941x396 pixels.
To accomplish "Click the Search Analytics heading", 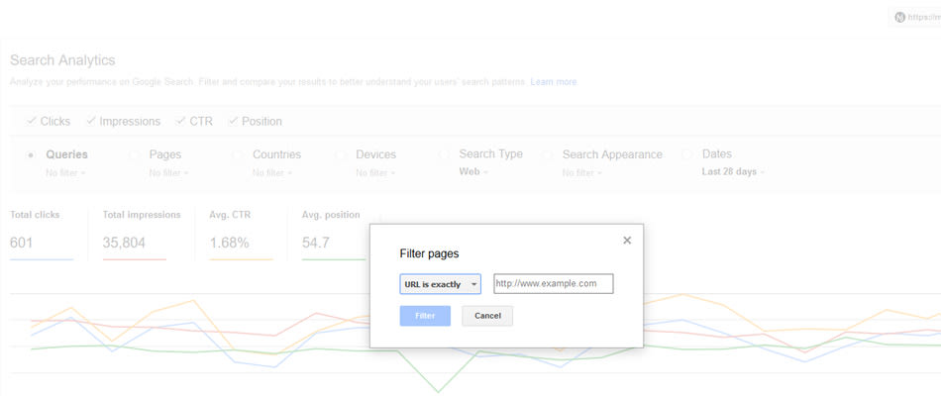I will (62, 60).
